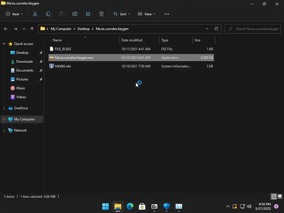The height and width of the screenshot is (213, 284).
Task: Open Windows Security shield taskbar icon
Action: point(167,206)
